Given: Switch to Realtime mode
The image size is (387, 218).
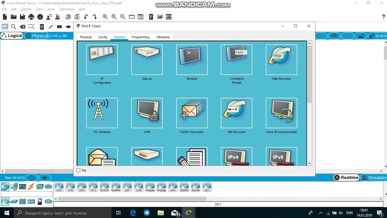Looking at the screenshot, I should 346,178.
